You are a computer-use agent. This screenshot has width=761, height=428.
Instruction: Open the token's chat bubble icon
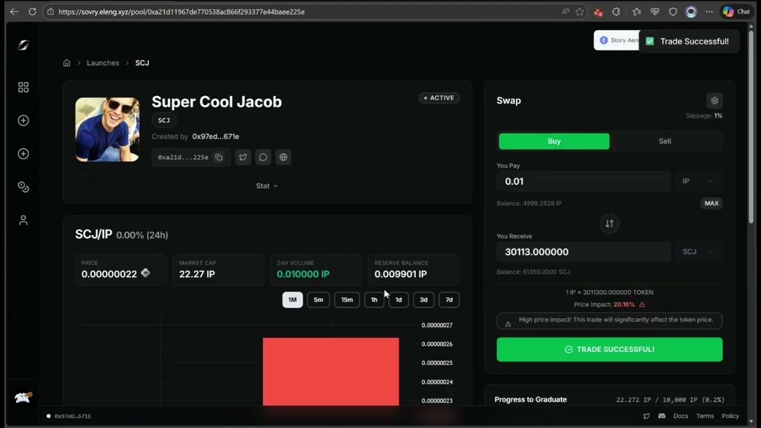[263, 157]
